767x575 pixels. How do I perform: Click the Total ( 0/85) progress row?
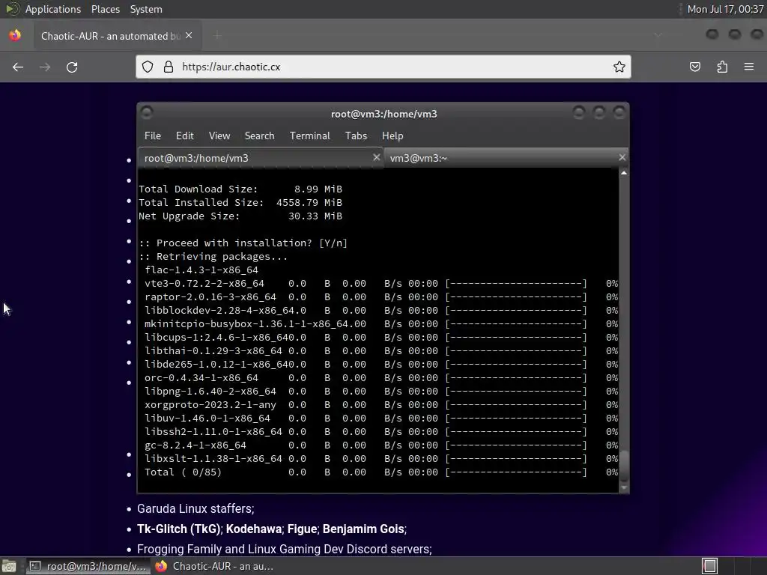[381, 472]
